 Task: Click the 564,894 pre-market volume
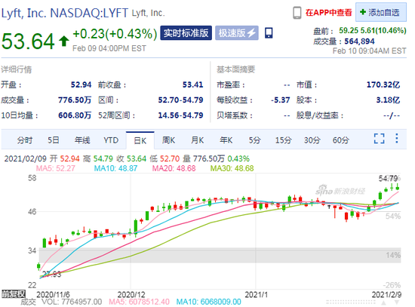359,41
